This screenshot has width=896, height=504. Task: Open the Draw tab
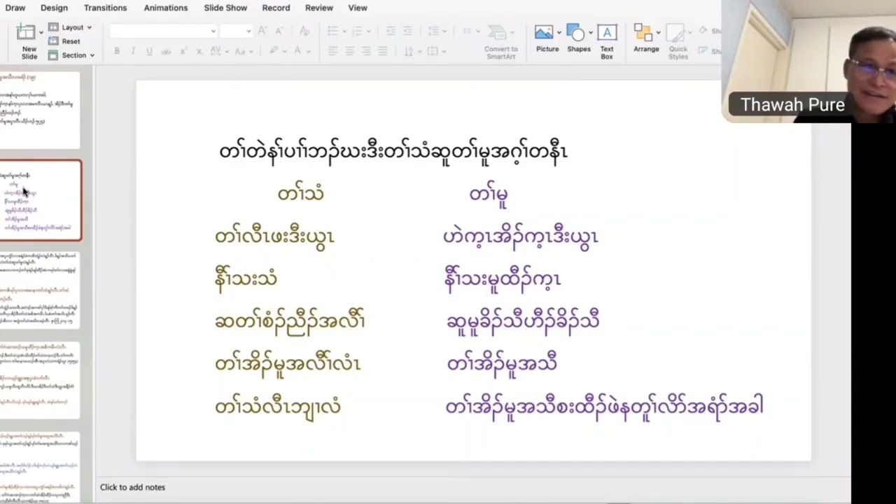[15, 8]
